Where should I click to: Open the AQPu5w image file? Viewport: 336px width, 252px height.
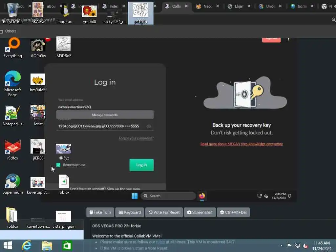38,48
